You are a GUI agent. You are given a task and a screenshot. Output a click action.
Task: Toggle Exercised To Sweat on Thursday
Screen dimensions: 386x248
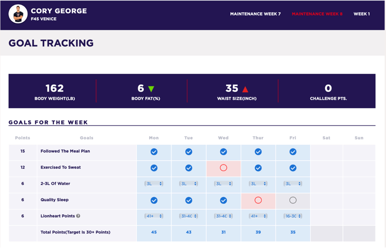(x=258, y=168)
